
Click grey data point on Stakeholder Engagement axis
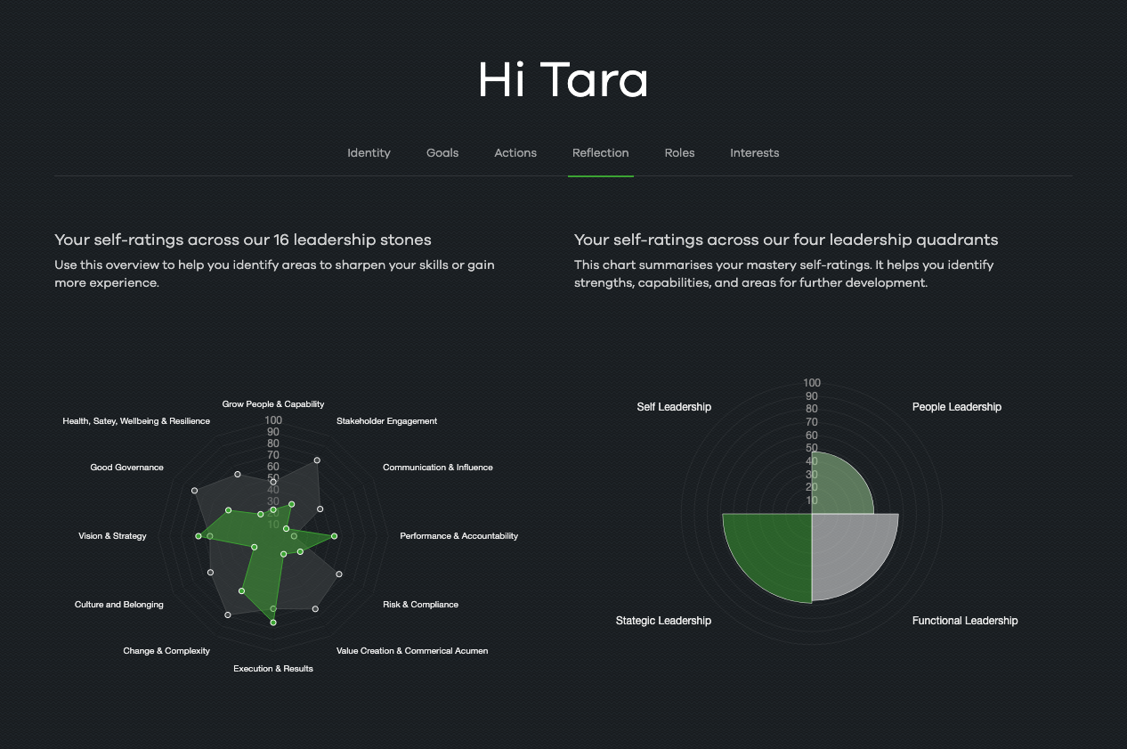317,460
